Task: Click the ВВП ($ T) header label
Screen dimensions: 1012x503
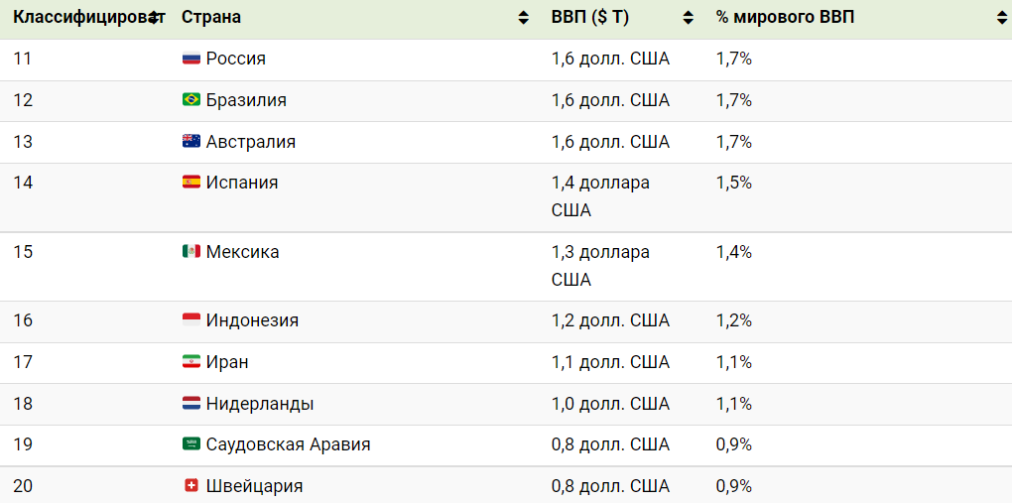Action: coord(590,18)
